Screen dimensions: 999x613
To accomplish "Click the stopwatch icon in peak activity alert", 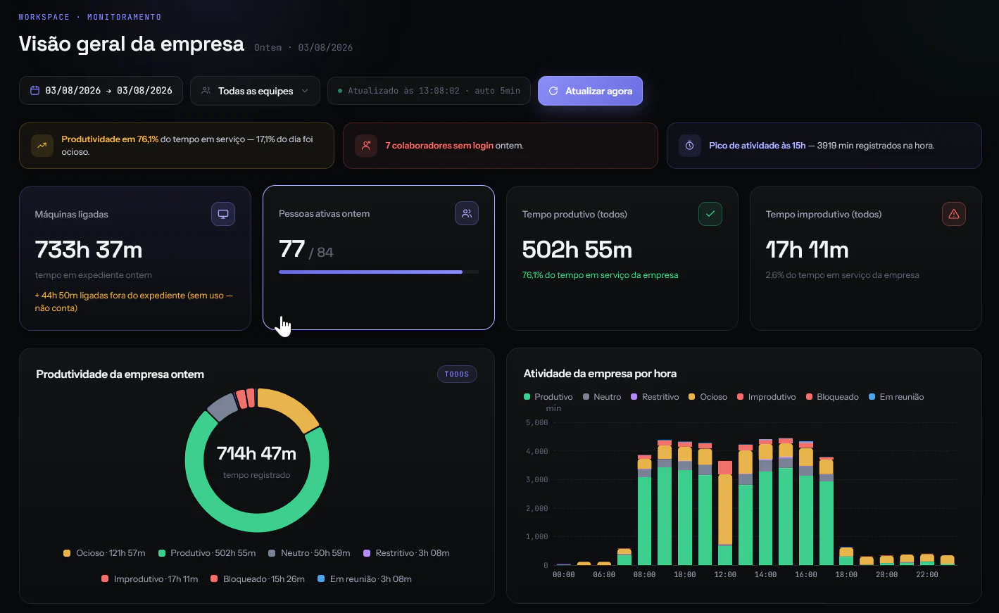I will click(690, 146).
